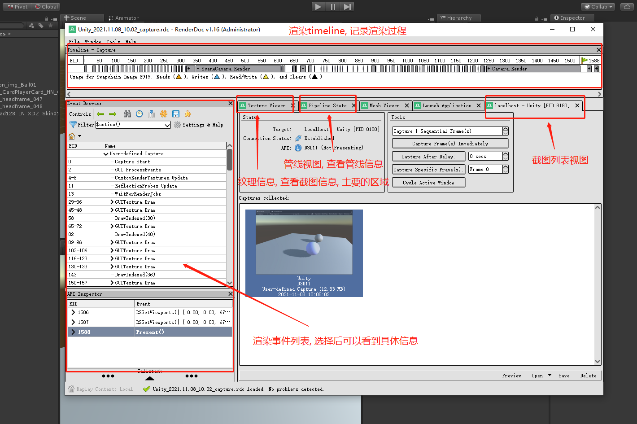The image size is (637, 424).
Task: Click the Unity Step frame button
Action: coord(347,7)
